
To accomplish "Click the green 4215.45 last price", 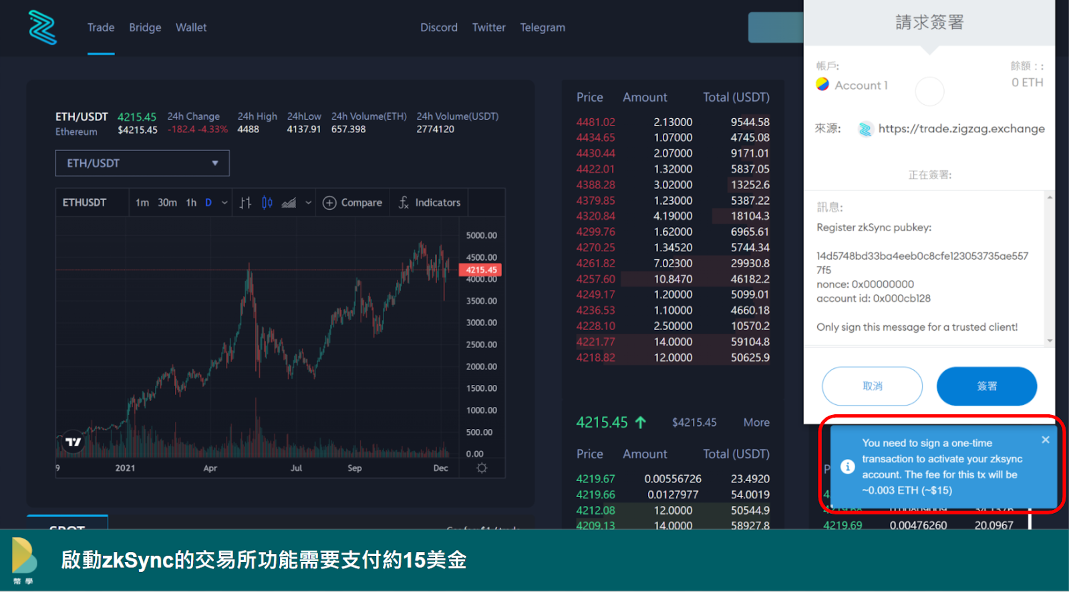I will pyautogui.click(x=602, y=422).
